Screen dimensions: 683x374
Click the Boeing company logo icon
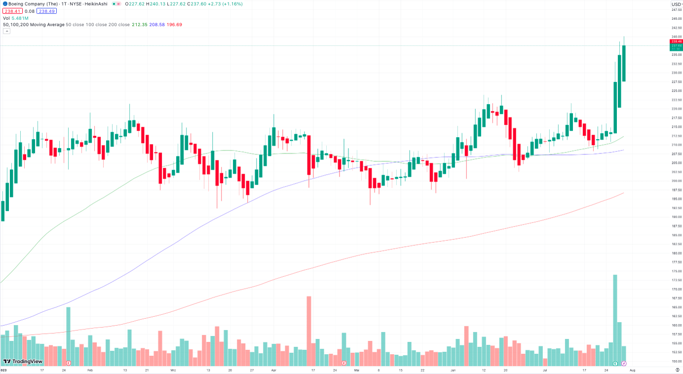(x=5, y=3)
